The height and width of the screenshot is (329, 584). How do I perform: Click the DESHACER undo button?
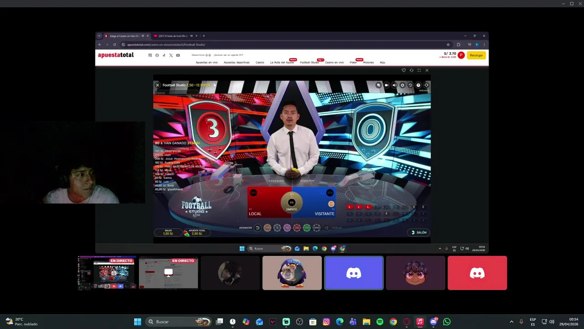[257, 228]
